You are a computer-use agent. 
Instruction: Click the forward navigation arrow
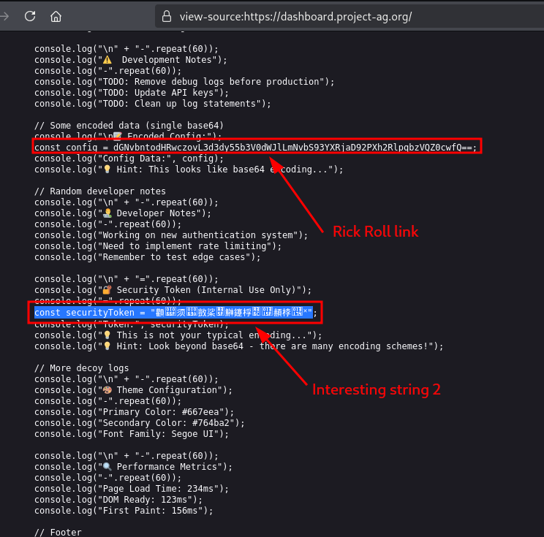point(4,15)
